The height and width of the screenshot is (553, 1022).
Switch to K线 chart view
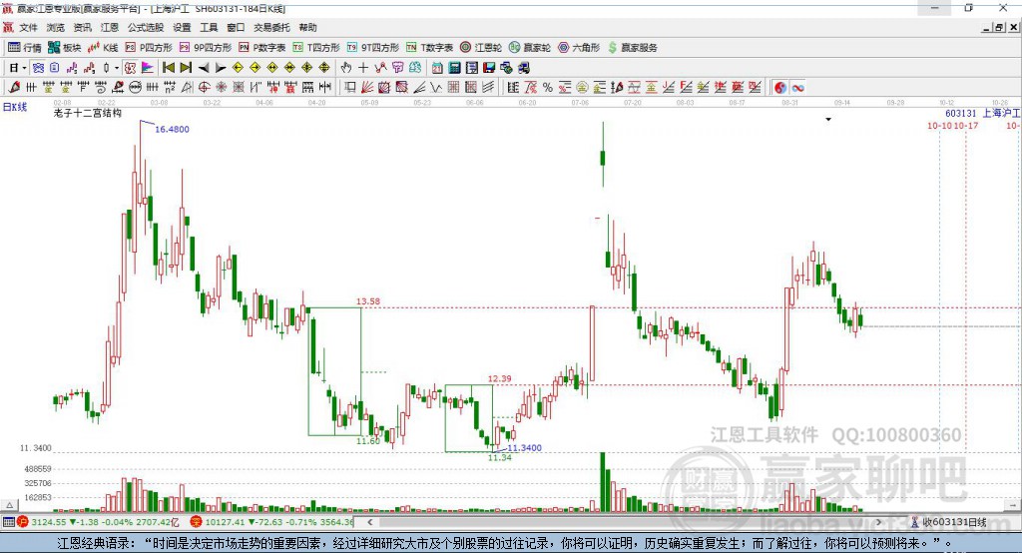(x=103, y=48)
